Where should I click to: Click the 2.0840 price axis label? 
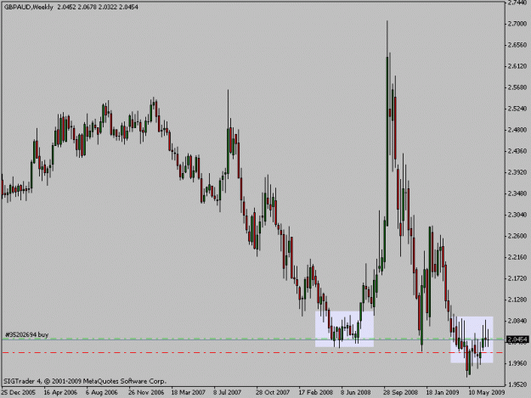coord(517,321)
